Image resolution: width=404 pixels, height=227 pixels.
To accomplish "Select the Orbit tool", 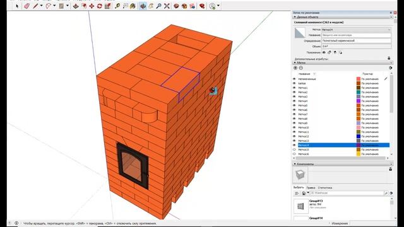I will pyautogui.click(x=143, y=6).
